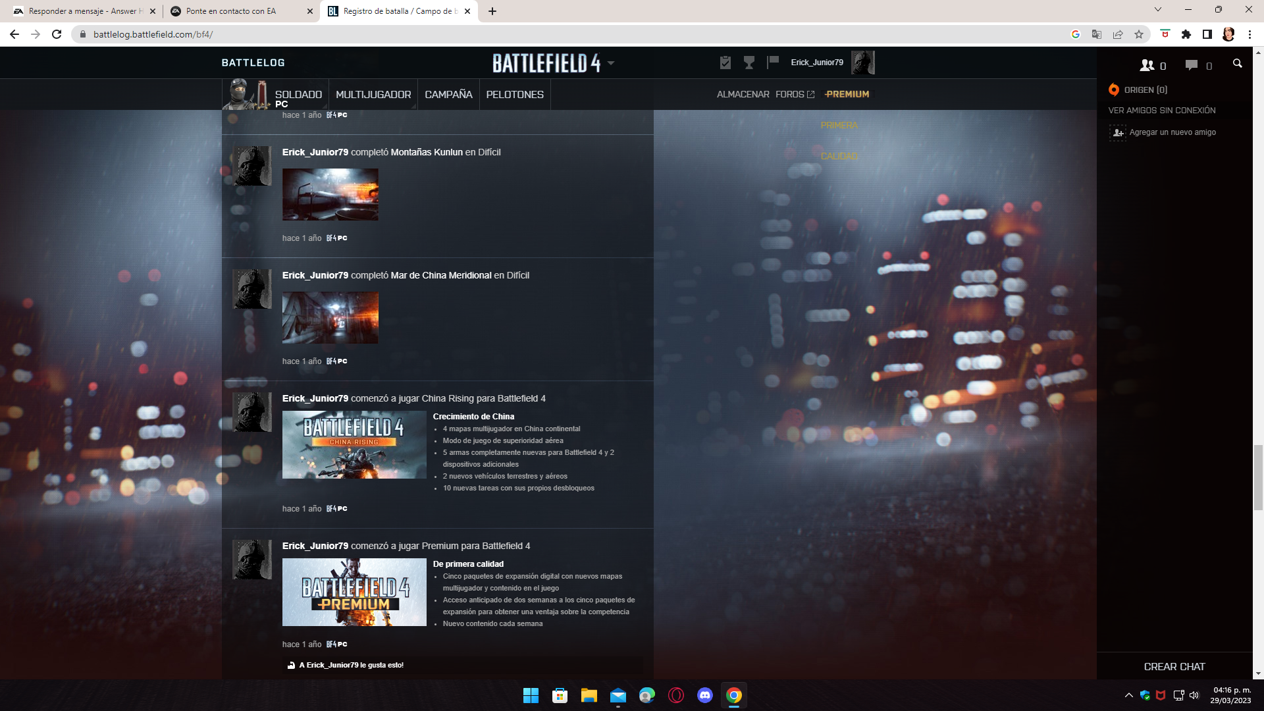This screenshot has height=711, width=1264.
Task: Open the Windows Start menu
Action: point(531,695)
